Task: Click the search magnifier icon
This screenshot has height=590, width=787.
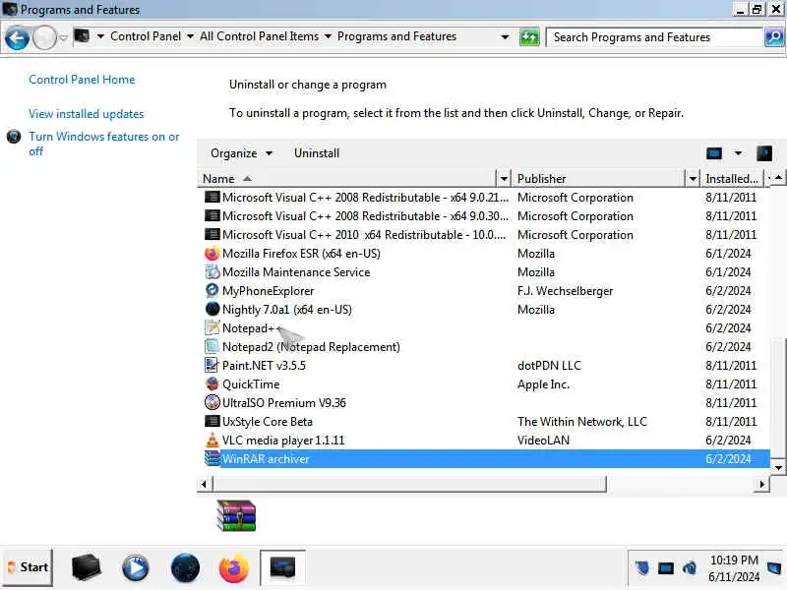Action: coord(774,37)
